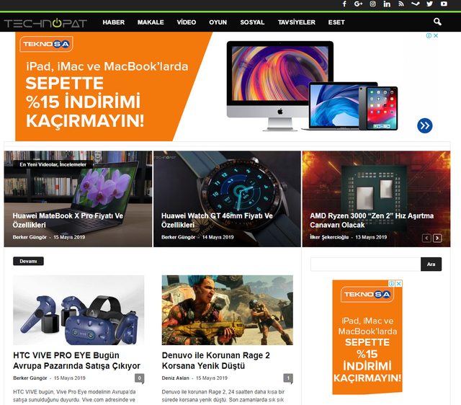Show previous slide in featured carousel

[426, 238]
